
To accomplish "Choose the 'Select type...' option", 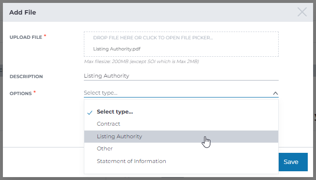I will click(x=181, y=112).
